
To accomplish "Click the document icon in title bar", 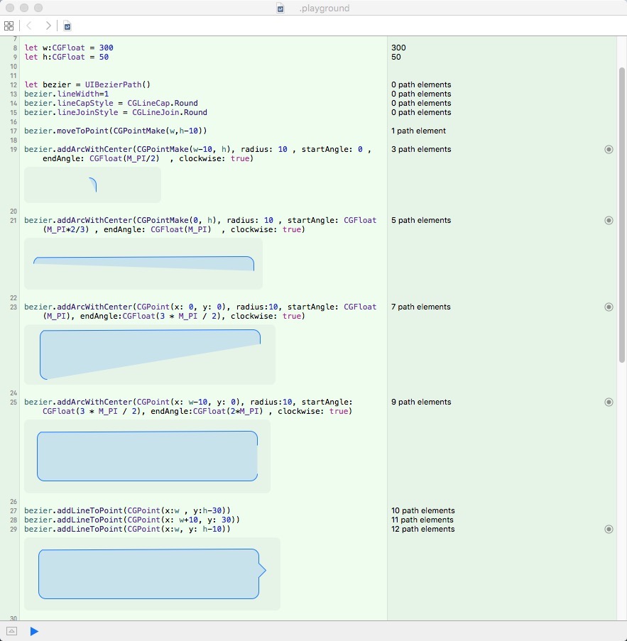I will pos(281,9).
